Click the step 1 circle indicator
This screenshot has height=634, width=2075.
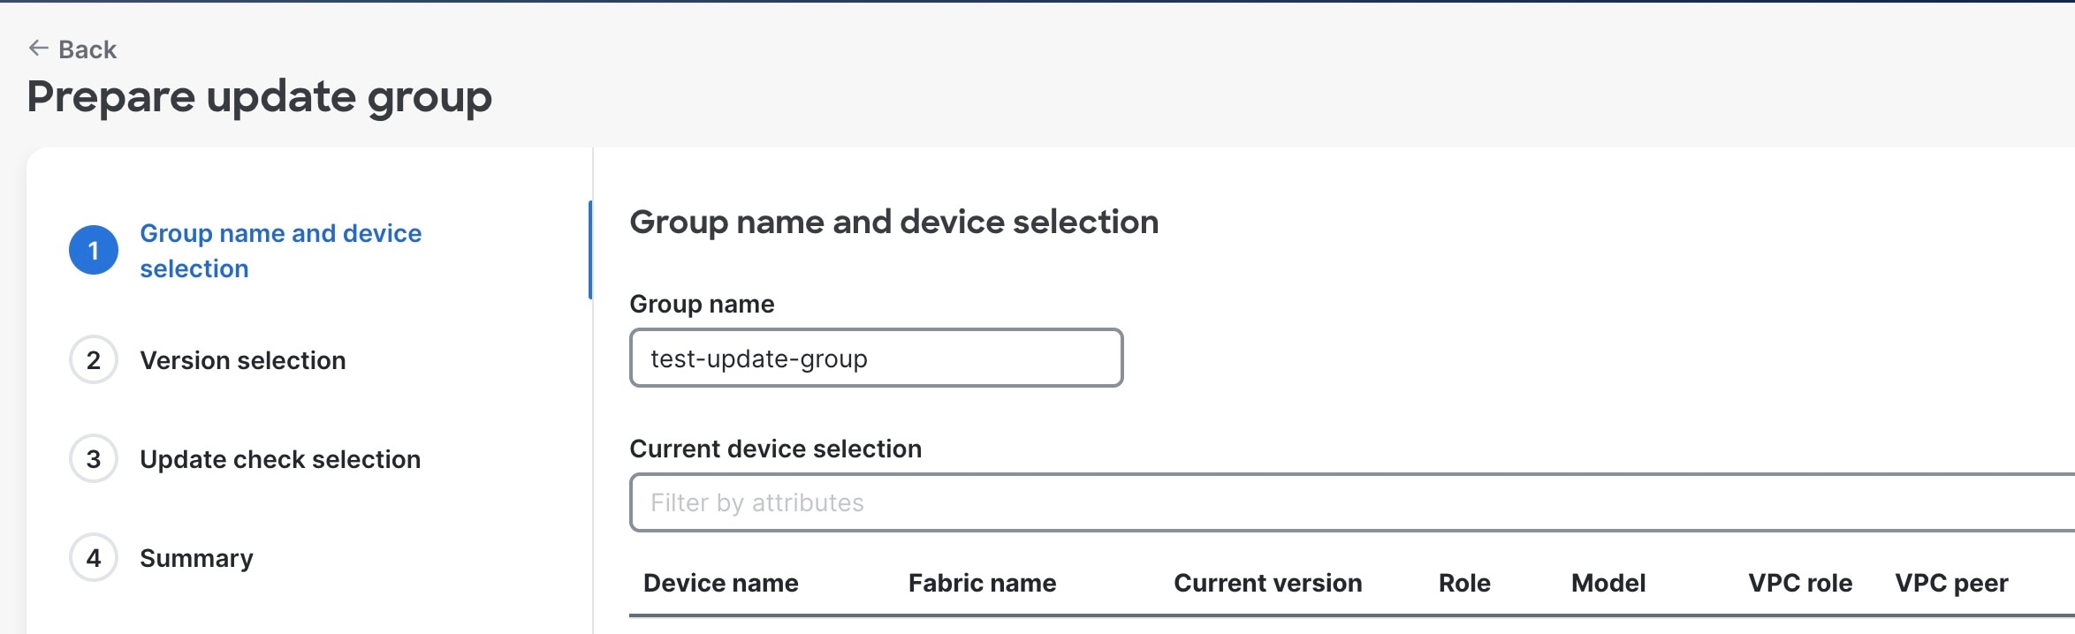pos(93,250)
